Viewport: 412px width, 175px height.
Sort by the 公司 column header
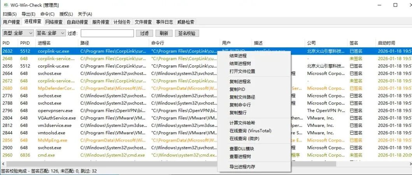(x=326, y=43)
